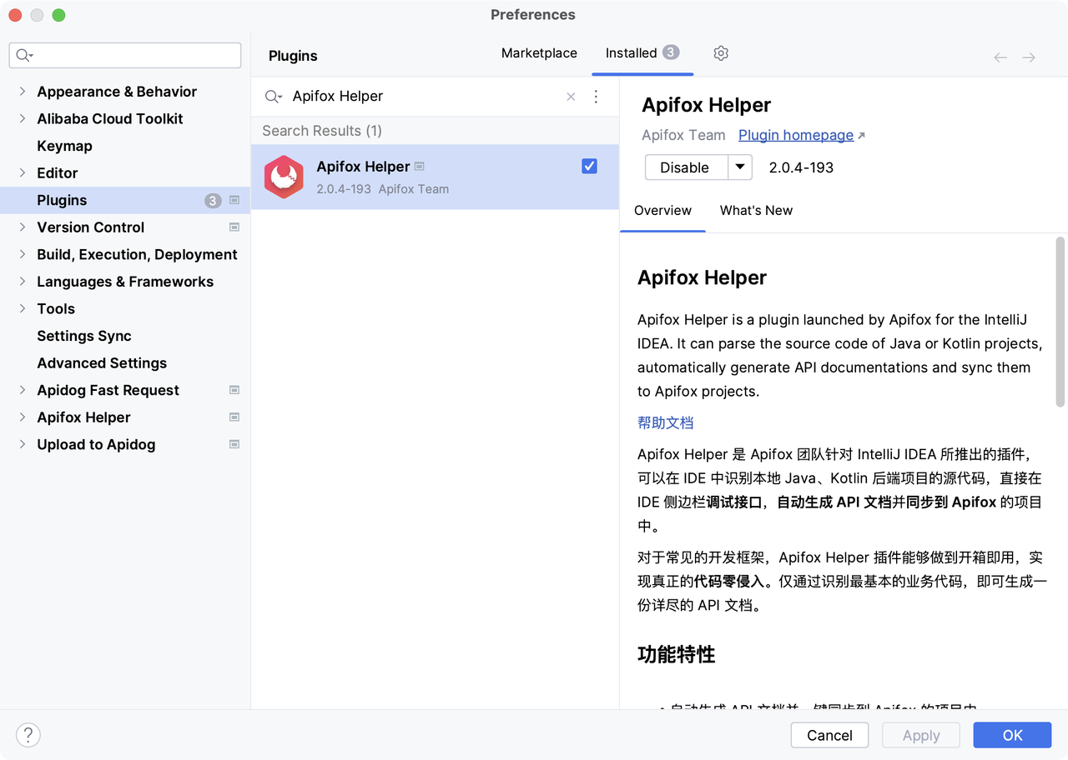This screenshot has width=1068, height=760.
Task: Click project-level icon beside Apifox Helper in sidebar
Action: click(x=234, y=417)
